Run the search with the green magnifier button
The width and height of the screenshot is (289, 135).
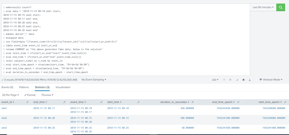coord(280,7)
